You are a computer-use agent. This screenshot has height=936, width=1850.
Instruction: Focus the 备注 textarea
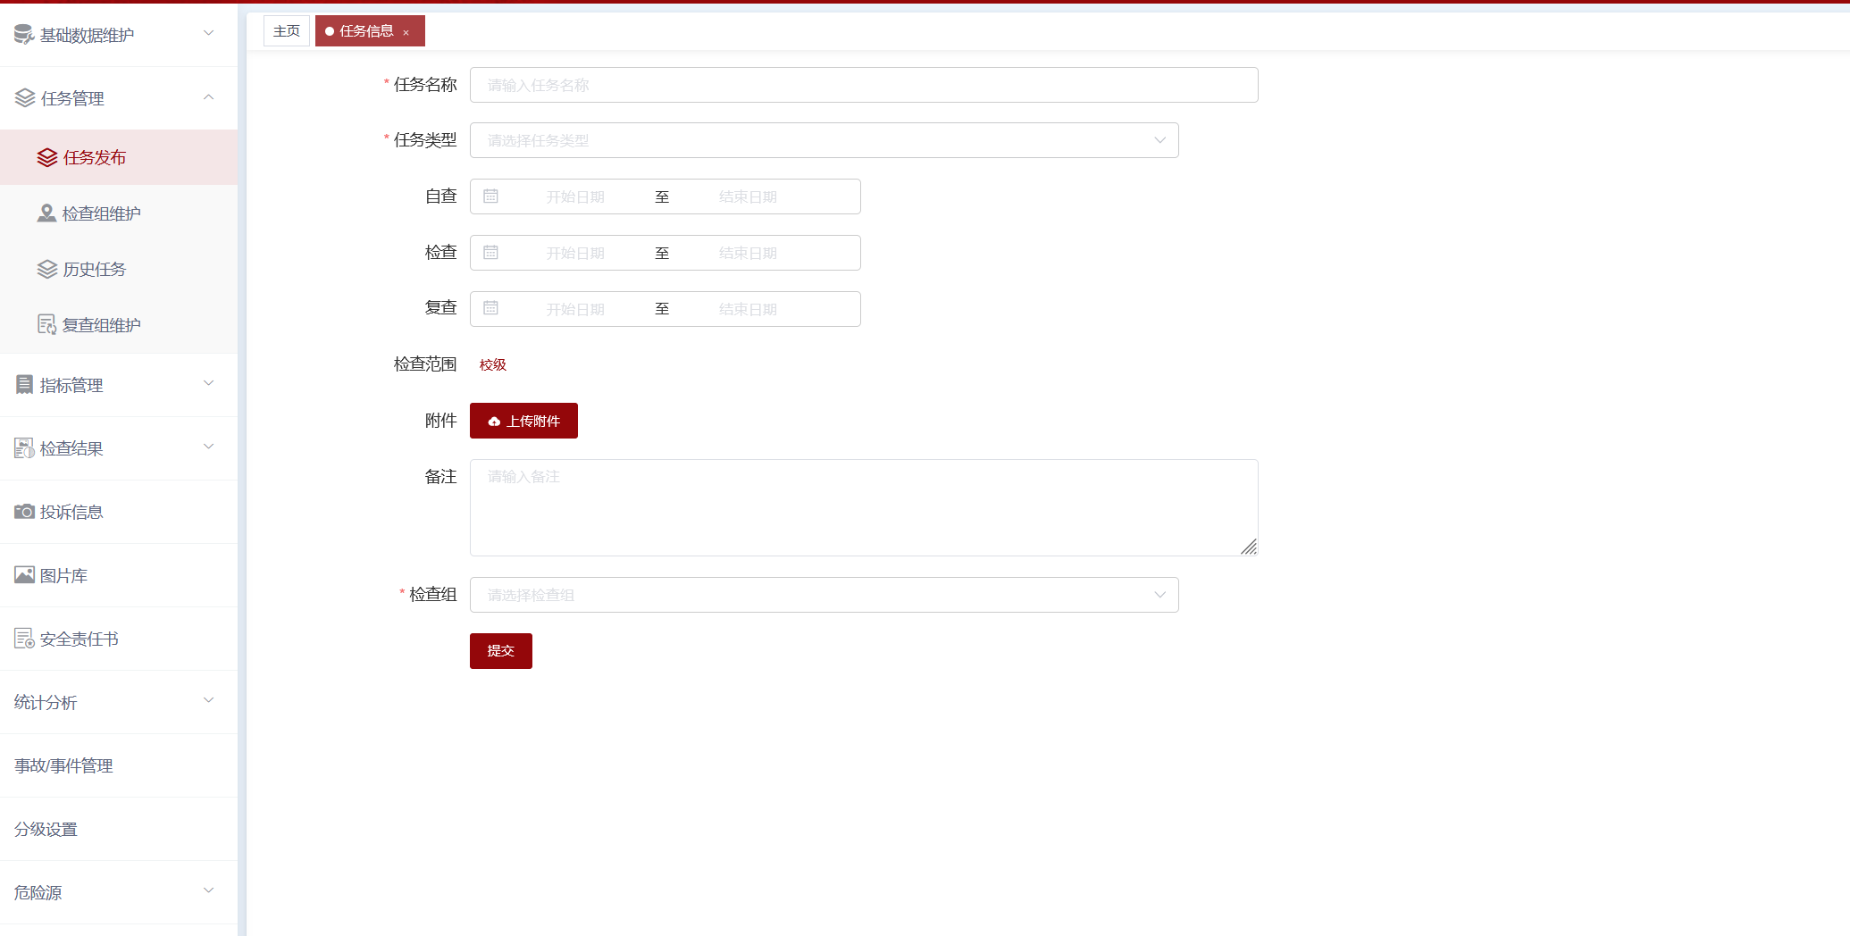pyautogui.click(x=864, y=507)
